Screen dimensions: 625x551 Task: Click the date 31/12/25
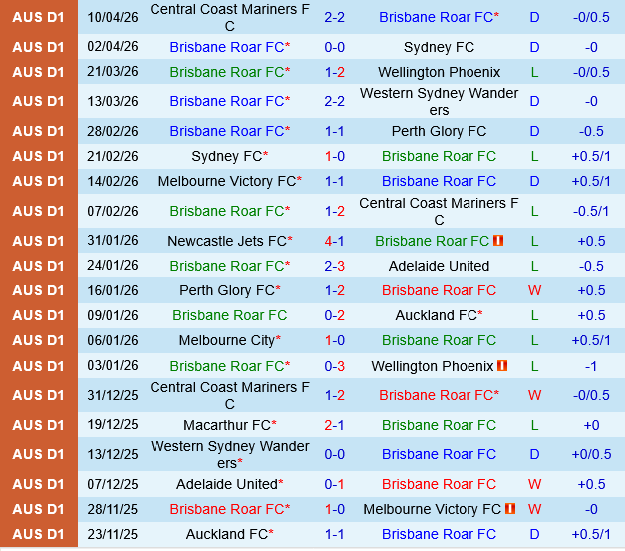(x=113, y=395)
